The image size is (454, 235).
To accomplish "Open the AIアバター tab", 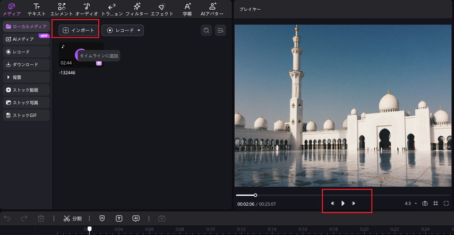I will click(x=212, y=9).
